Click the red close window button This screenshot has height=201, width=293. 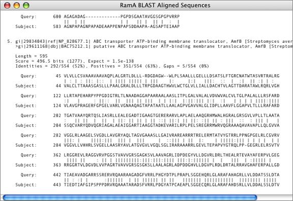[7, 5]
